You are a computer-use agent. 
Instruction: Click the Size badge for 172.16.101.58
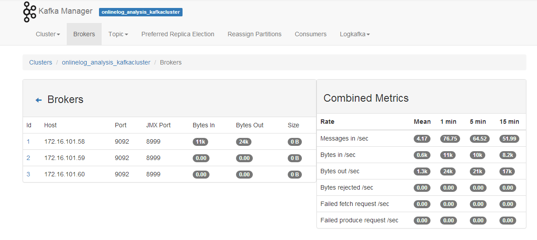(x=295, y=142)
